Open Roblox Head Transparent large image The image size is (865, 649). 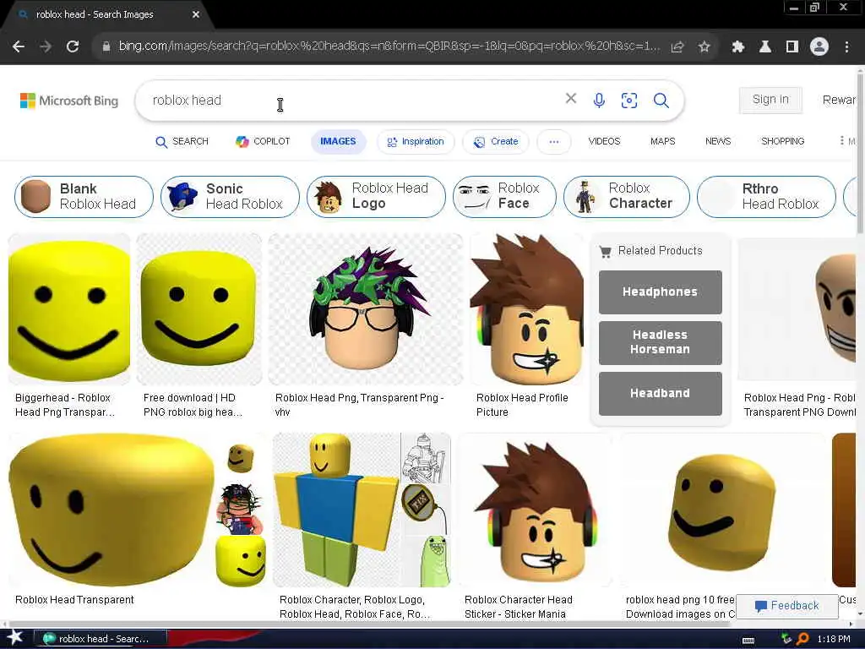pos(112,510)
